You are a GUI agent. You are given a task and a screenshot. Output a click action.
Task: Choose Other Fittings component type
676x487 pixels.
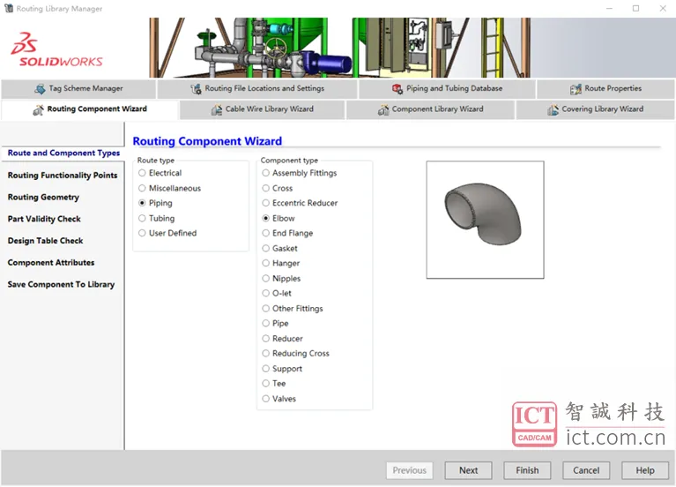(265, 308)
